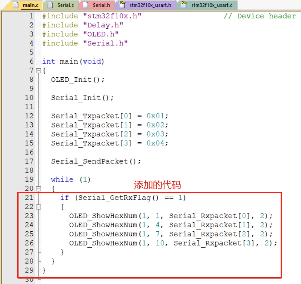Viewport: 301px width, 284px height.
Task: Open the Serial.h tab
Action: point(97,5)
